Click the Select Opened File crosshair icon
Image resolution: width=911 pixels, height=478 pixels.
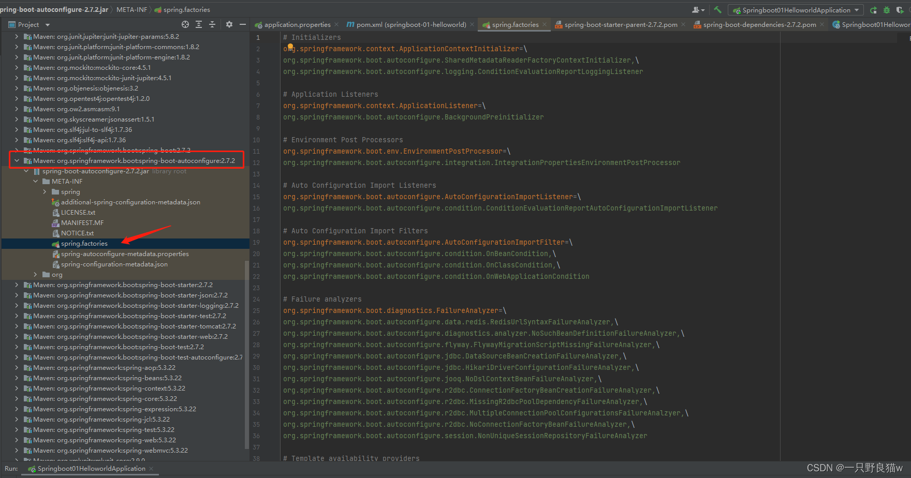[185, 24]
